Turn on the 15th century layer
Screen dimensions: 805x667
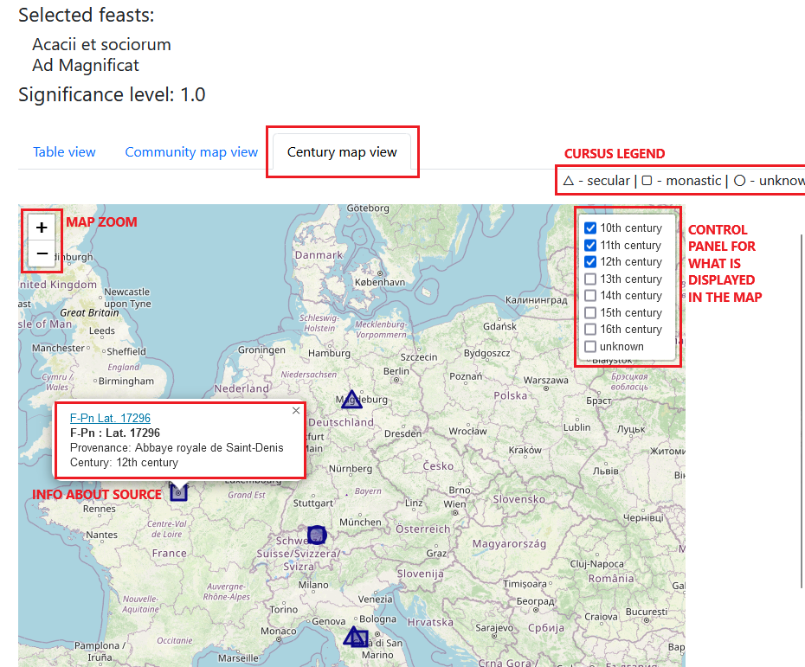click(590, 313)
